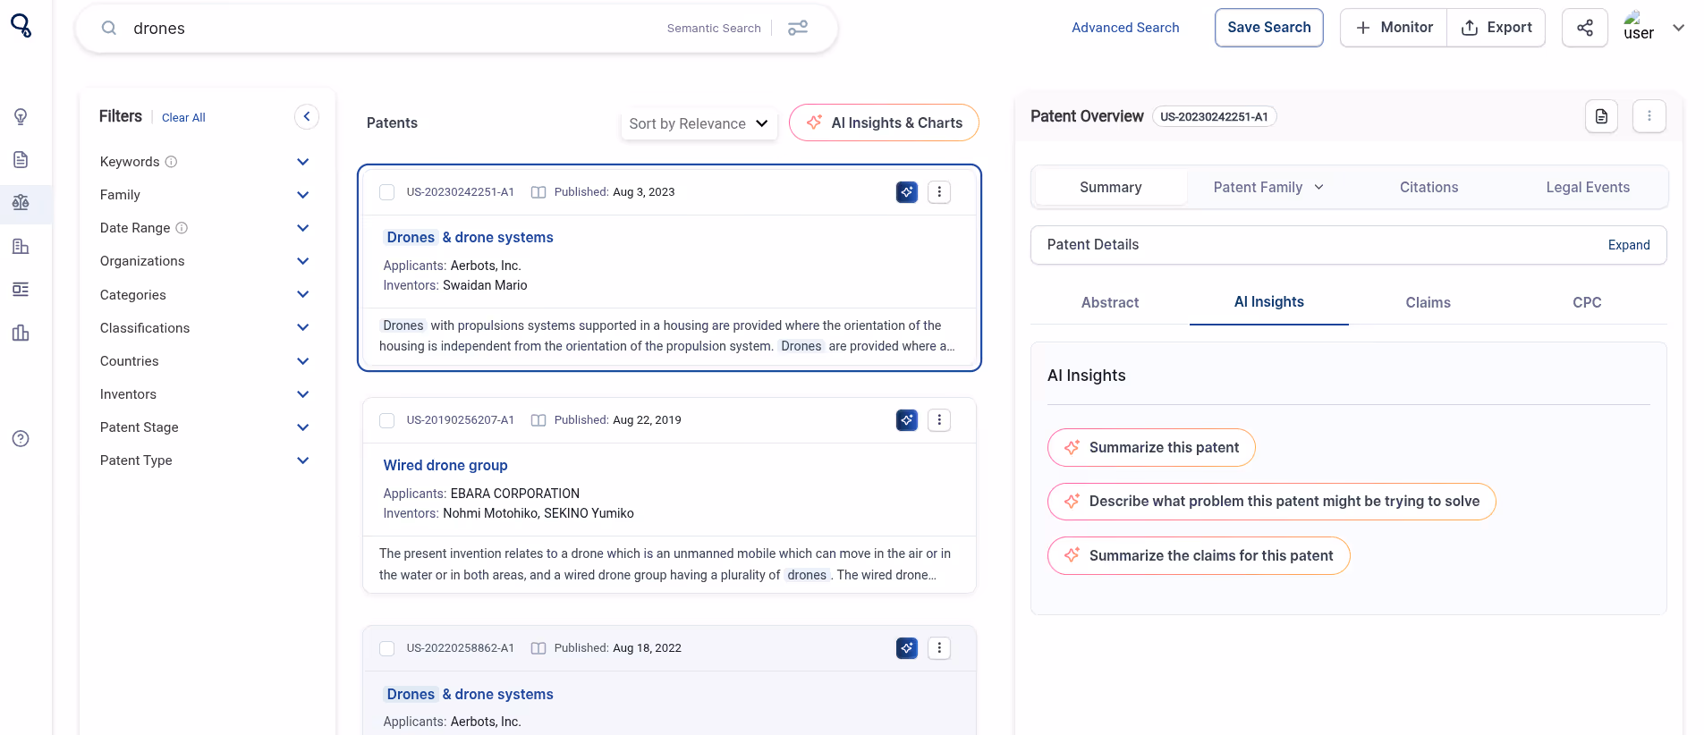This screenshot has height=735, width=1704.
Task: Click Summarize this patent
Action: pyautogui.click(x=1151, y=447)
